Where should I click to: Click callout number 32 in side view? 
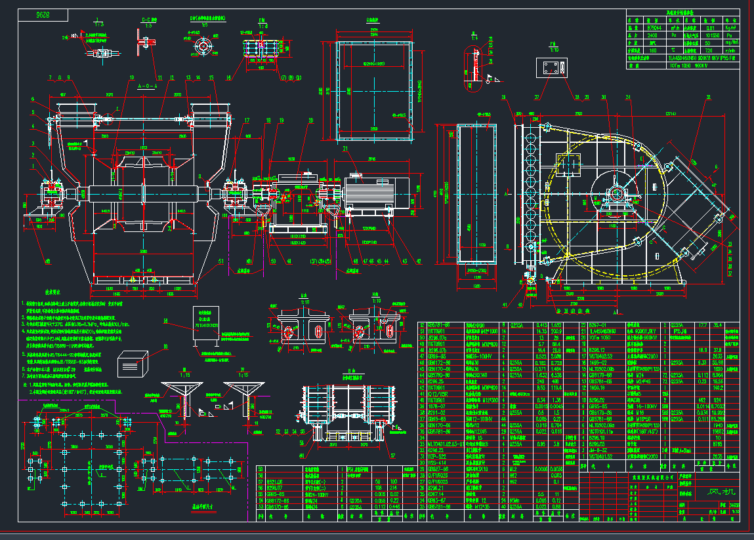(x=708, y=98)
